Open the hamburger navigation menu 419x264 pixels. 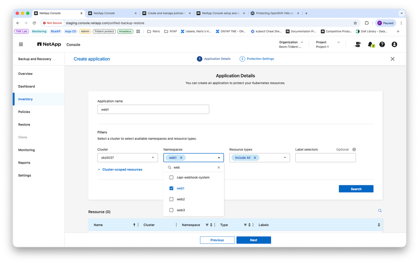[x=21, y=44]
